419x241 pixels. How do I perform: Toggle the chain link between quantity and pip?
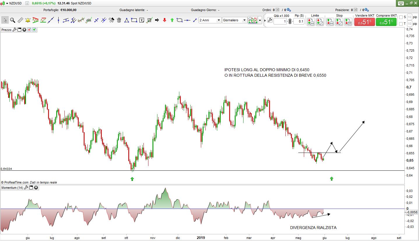click(x=290, y=21)
